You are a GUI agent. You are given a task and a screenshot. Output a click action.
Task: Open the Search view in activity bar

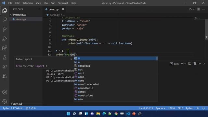click(5, 20)
